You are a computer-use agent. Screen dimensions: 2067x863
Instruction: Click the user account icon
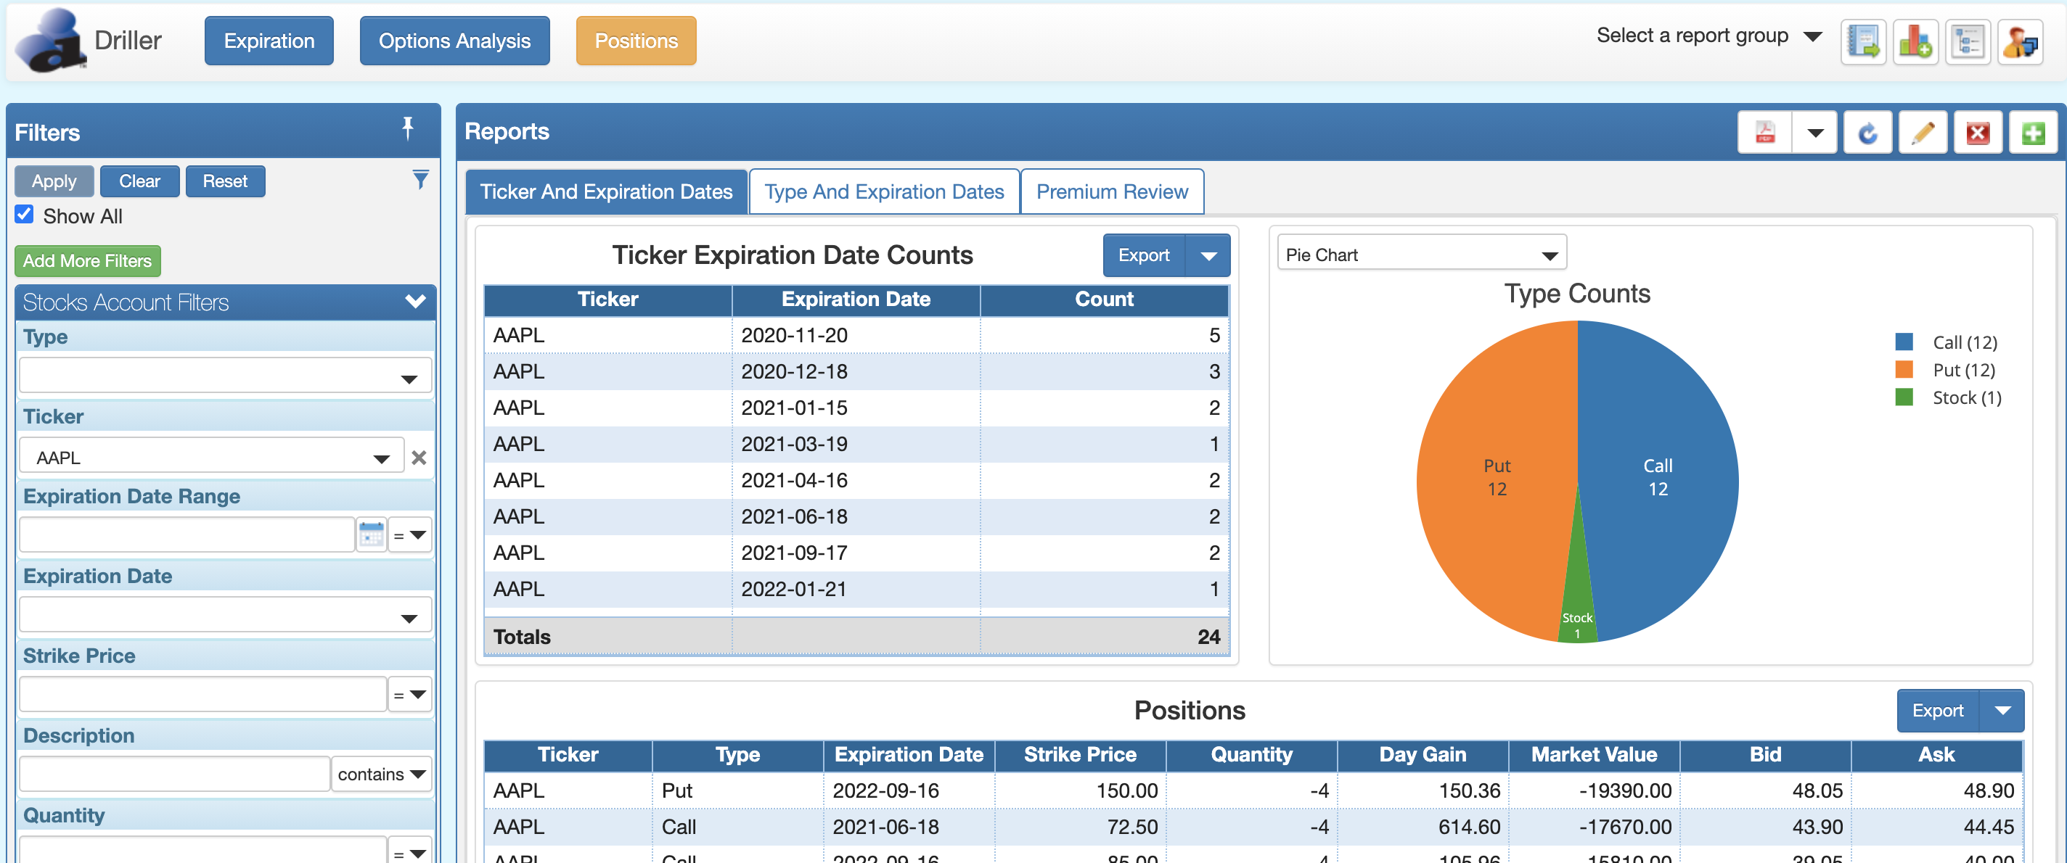pyautogui.click(x=2021, y=42)
